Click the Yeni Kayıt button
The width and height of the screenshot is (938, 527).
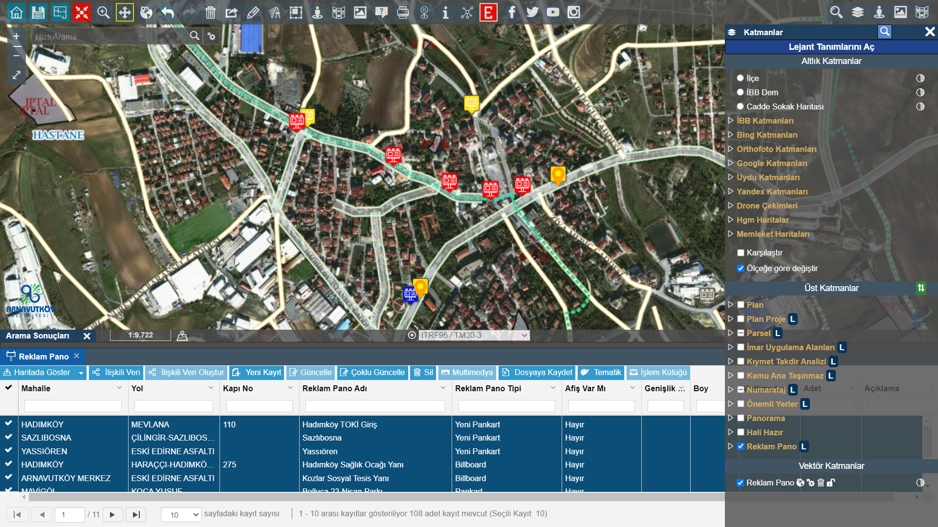[257, 372]
